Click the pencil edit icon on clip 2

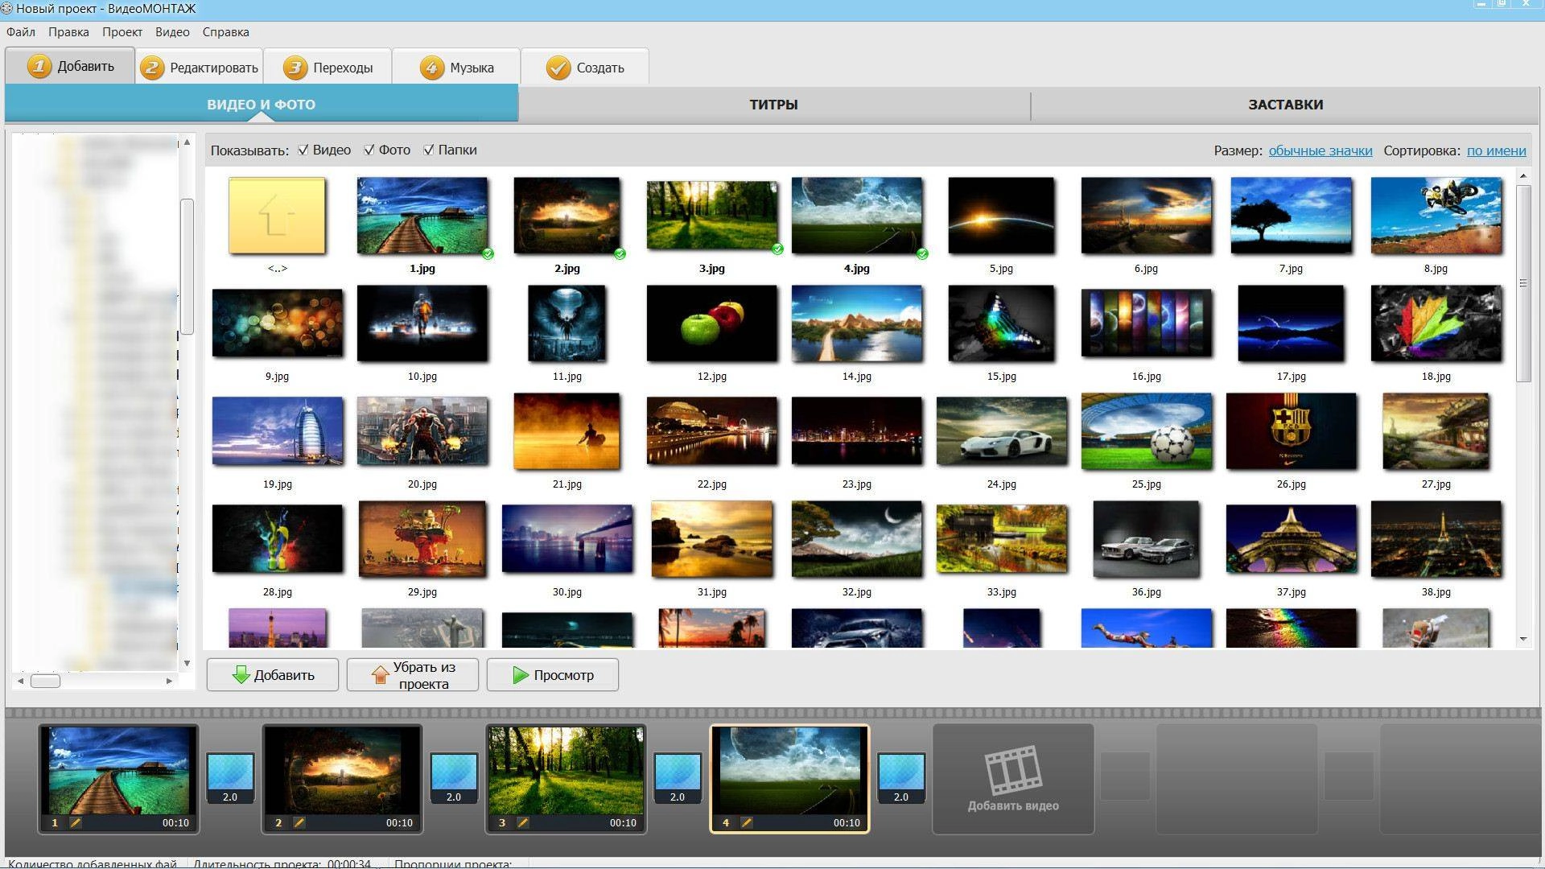click(299, 822)
